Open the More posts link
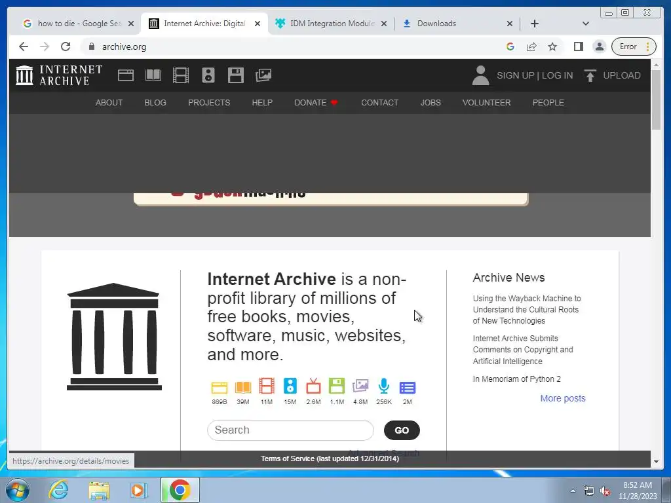This screenshot has height=503, width=671. [x=563, y=398]
